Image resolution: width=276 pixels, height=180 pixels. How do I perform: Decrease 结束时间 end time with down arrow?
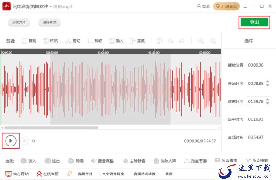tap(268, 103)
